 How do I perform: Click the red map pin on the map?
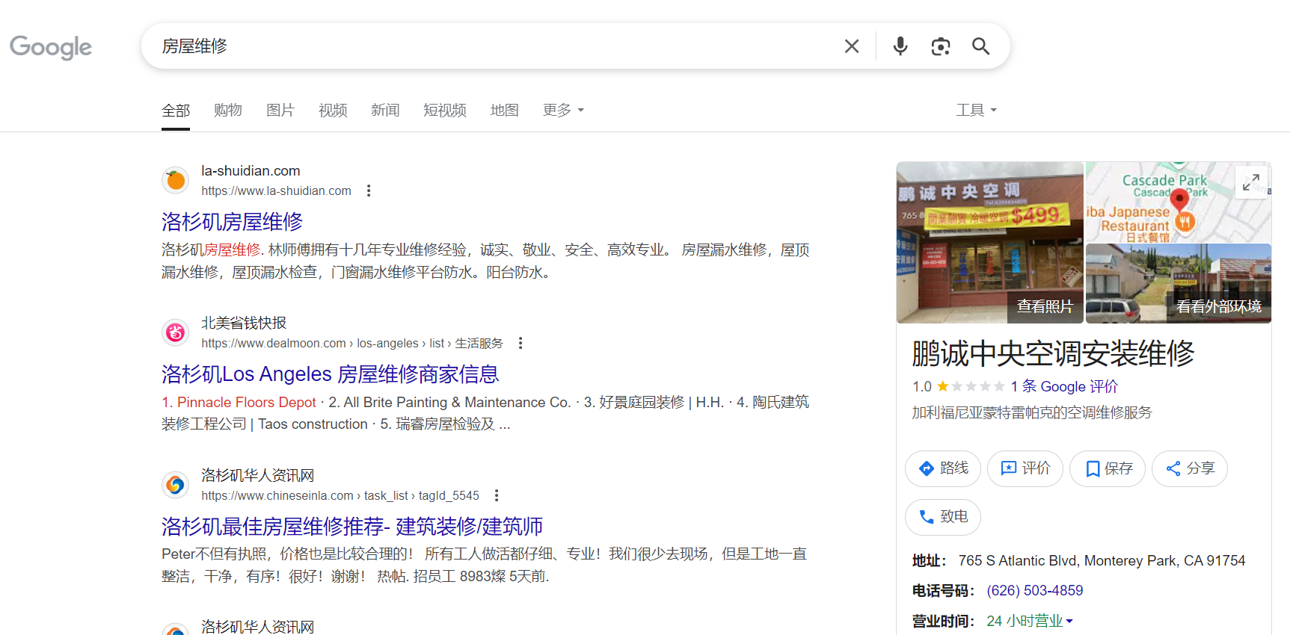point(1179,199)
